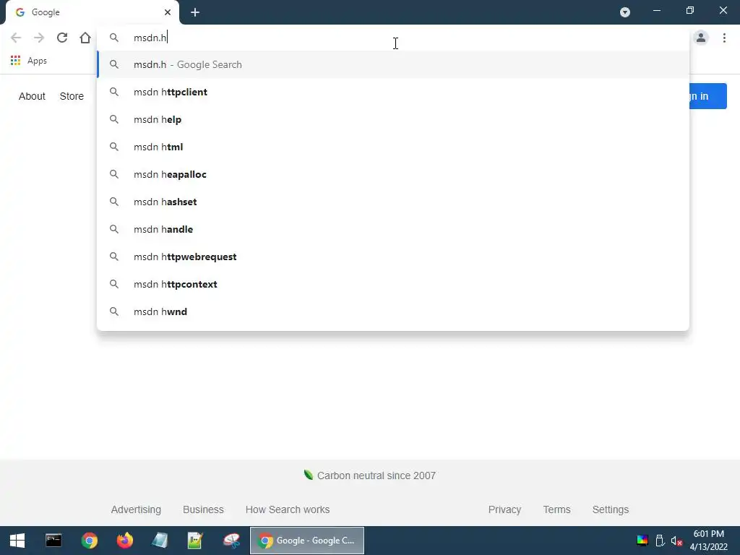The height and width of the screenshot is (555, 740).
Task: Launch the pinned Chrome taskbar icon
Action: [x=89, y=541]
